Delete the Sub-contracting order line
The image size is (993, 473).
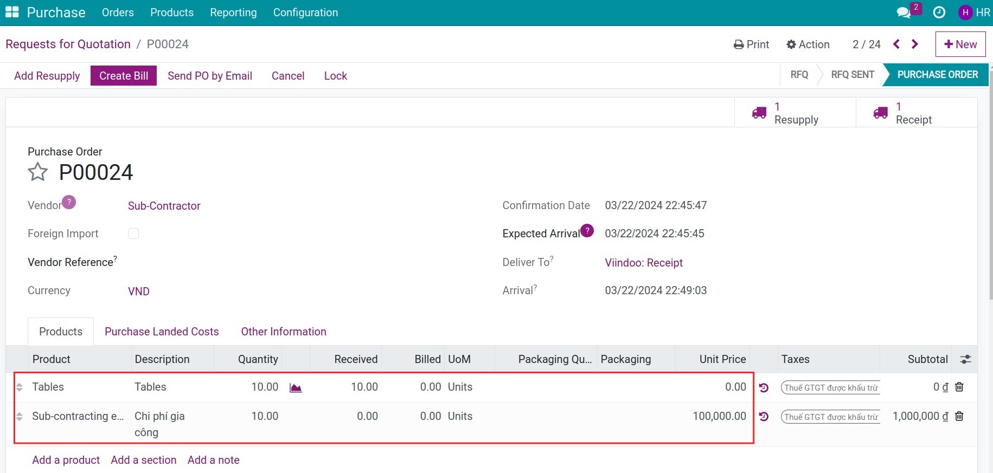pyautogui.click(x=959, y=416)
